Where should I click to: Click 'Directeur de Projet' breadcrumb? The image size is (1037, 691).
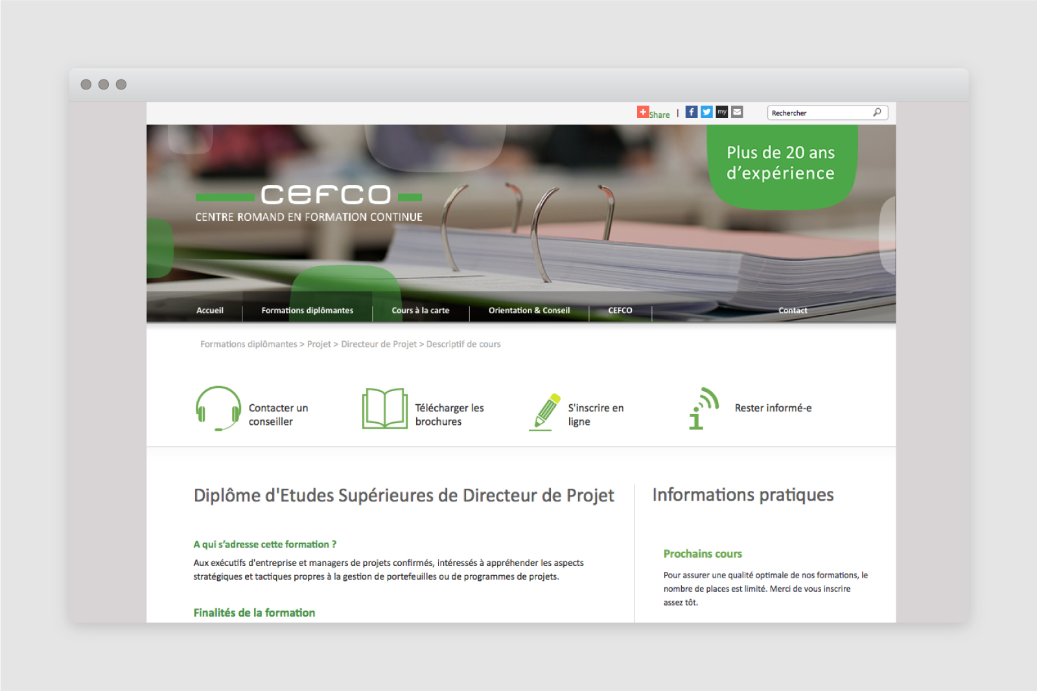[379, 344]
